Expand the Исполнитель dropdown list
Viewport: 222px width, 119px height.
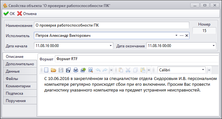tap(176, 36)
